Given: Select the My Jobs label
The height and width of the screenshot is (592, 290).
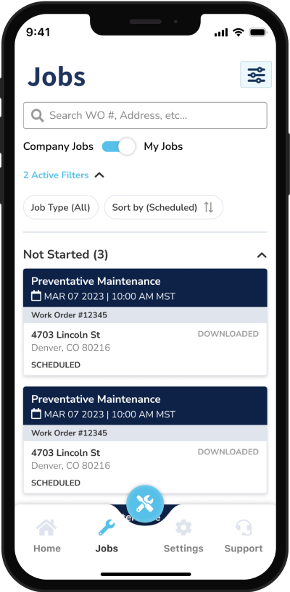Looking at the screenshot, I should [x=163, y=146].
